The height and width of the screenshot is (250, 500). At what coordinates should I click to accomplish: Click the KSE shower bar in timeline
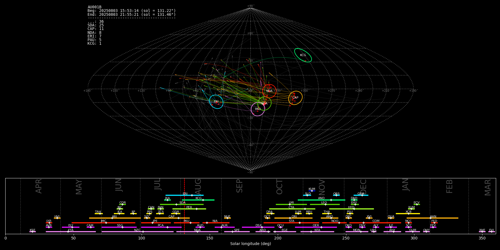tap(32, 232)
